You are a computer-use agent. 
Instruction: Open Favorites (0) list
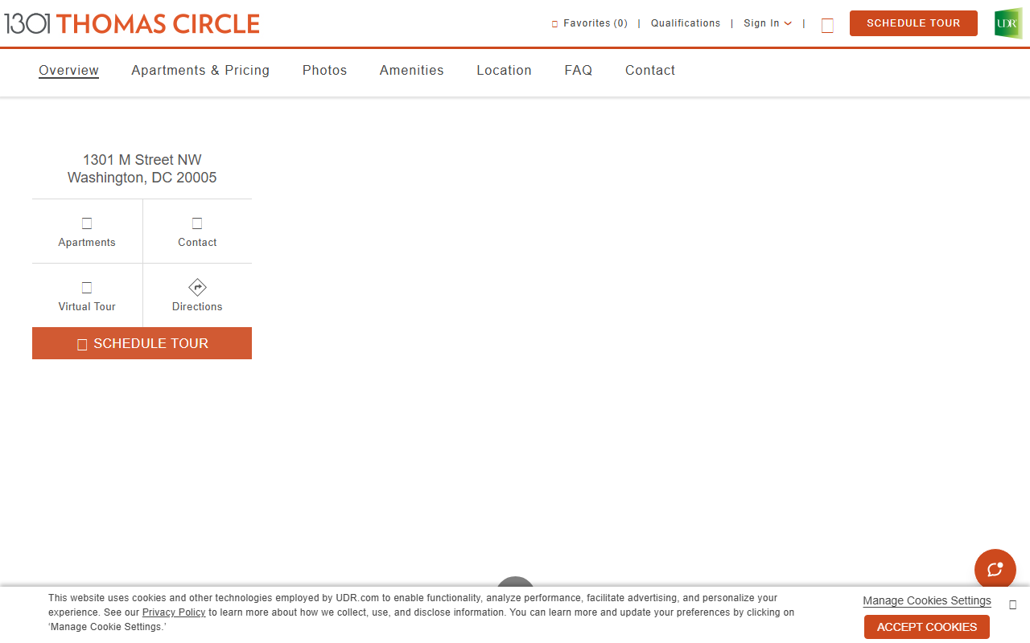pos(590,23)
